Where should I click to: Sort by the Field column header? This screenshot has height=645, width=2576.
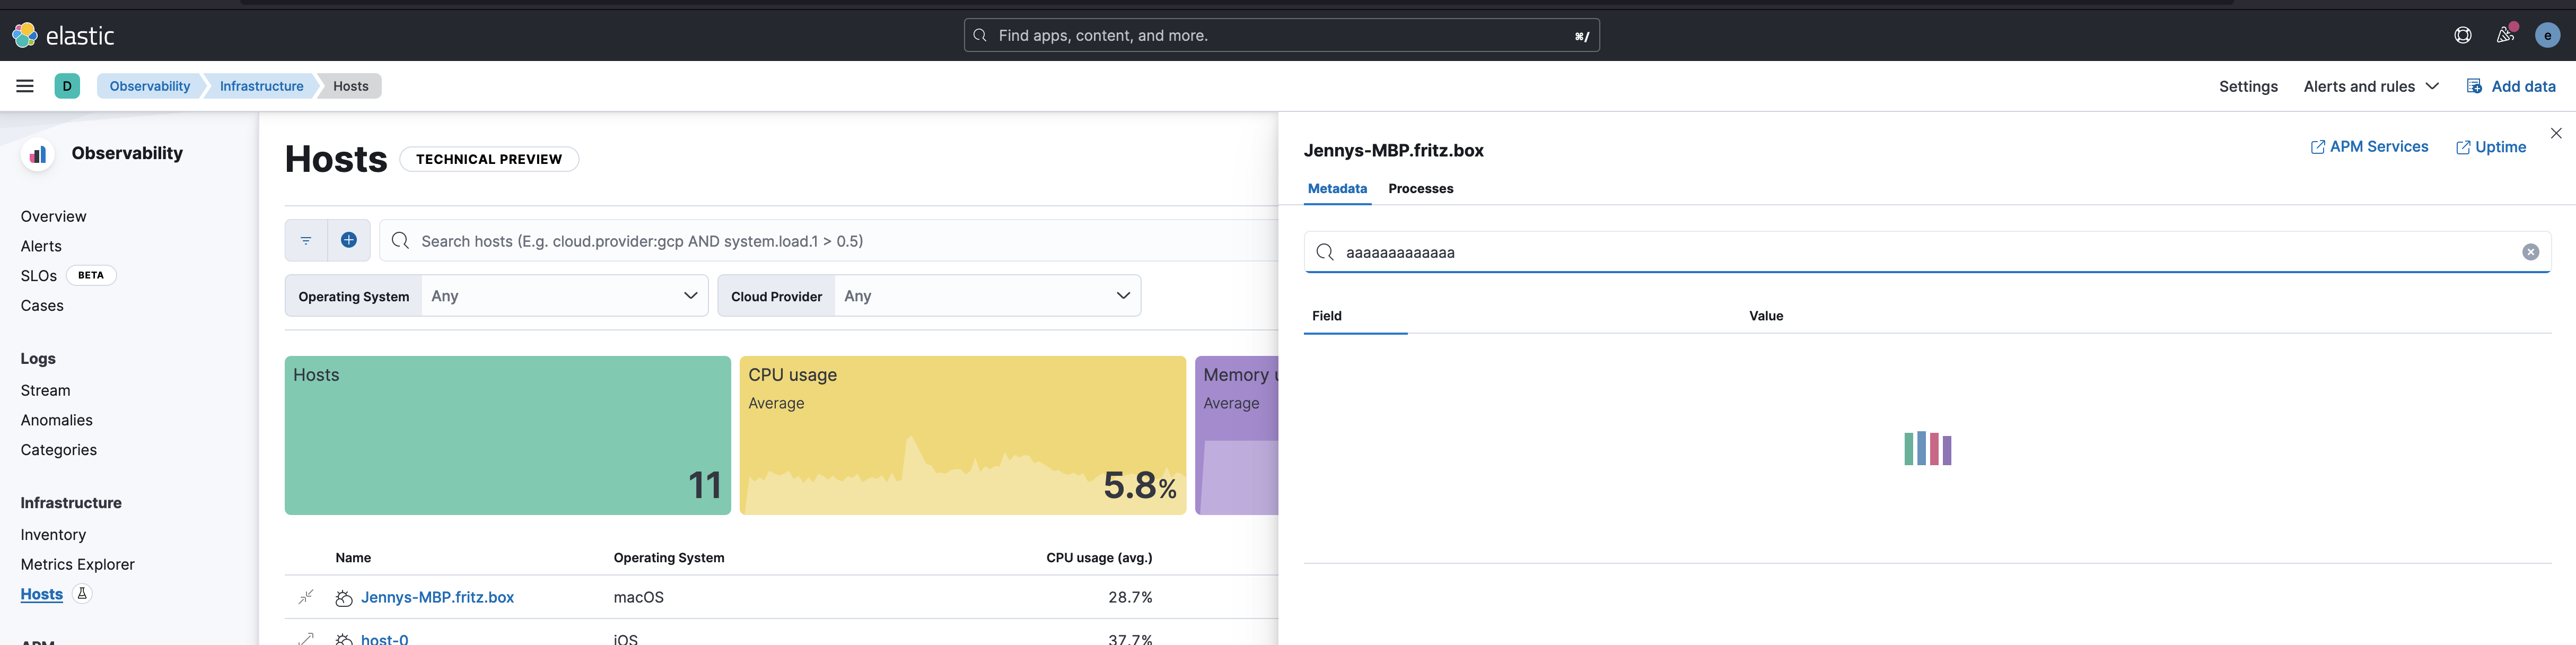[x=1327, y=316]
